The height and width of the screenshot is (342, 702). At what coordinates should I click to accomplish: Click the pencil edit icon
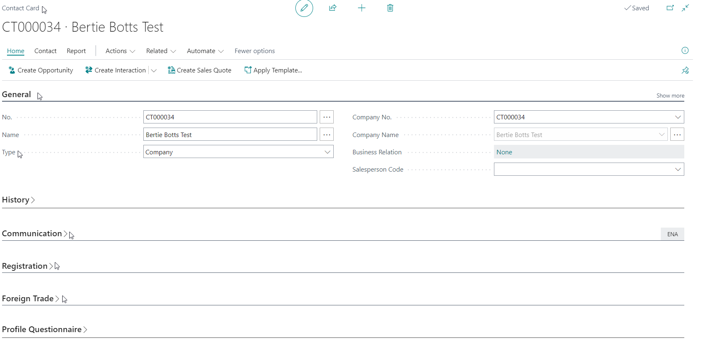(304, 8)
